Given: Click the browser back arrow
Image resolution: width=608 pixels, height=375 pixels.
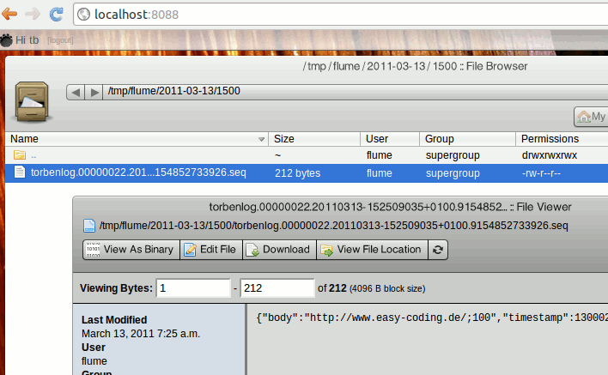Looking at the screenshot, I should click(x=10, y=14).
